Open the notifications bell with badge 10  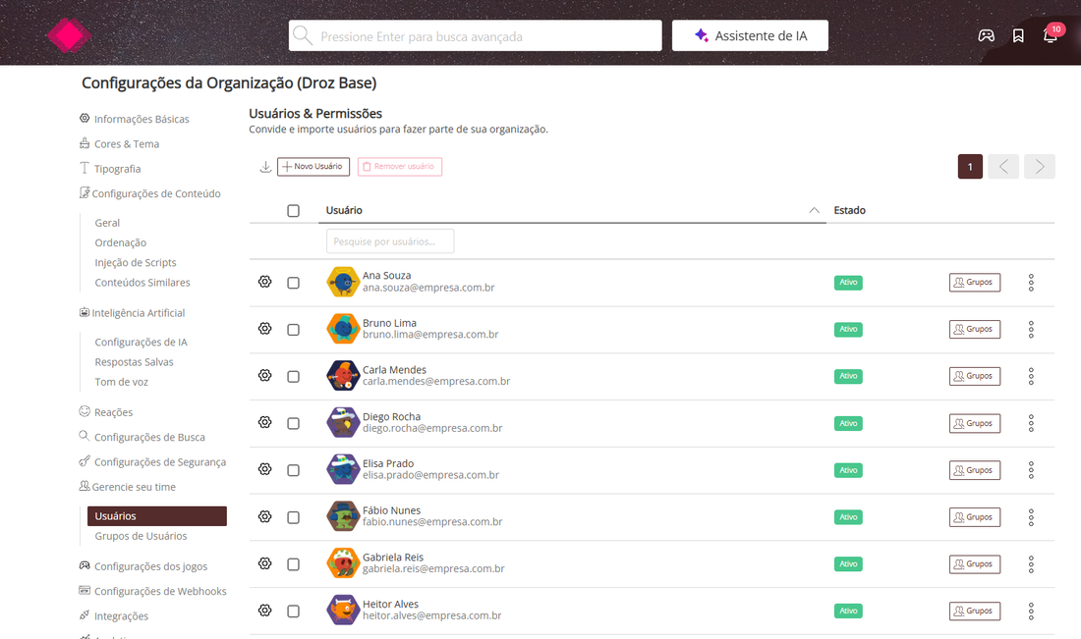[1050, 35]
